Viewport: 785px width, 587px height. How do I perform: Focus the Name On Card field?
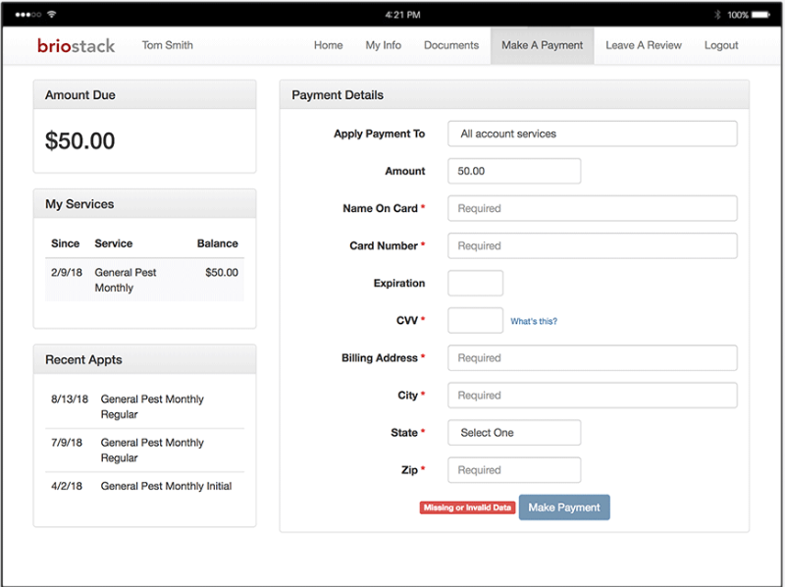pyautogui.click(x=592, y=208)
